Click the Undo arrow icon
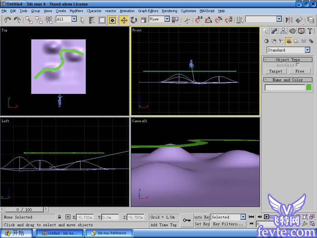317x238 pixels. point(8,20)
